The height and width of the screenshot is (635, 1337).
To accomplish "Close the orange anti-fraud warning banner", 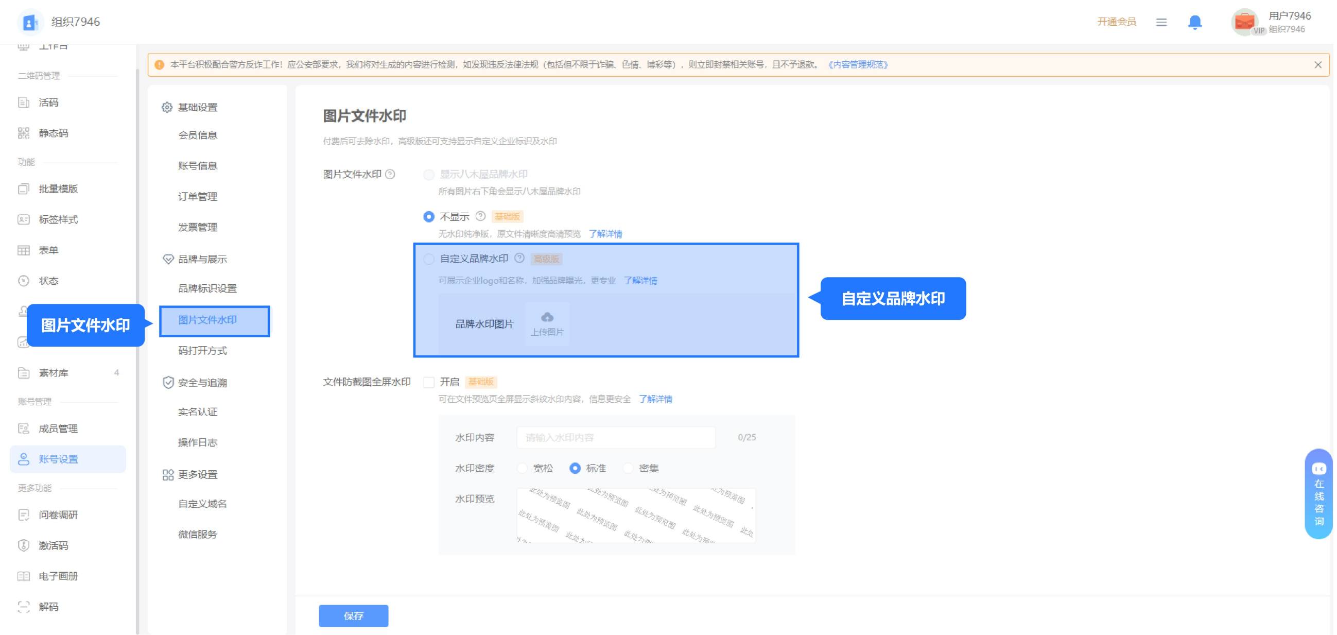I will tap(1317, 65).
